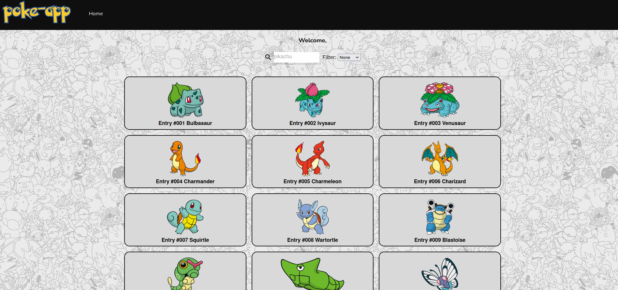Viewport: 618px width, 290px height.
Task: Click the 'Welcome,' heading text
Action: pyautogui.click(x=313, y=40)
